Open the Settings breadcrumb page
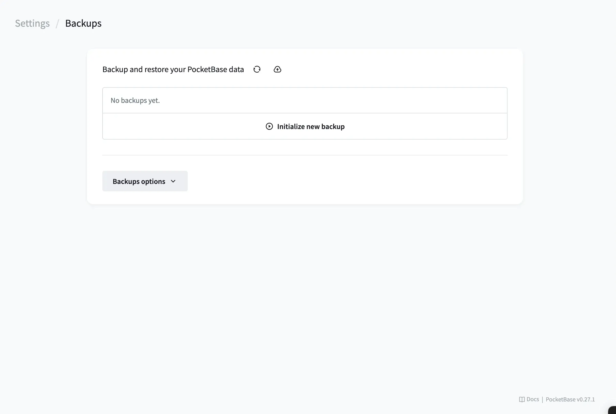Screen dimensions: 616x414 point(32,23)
